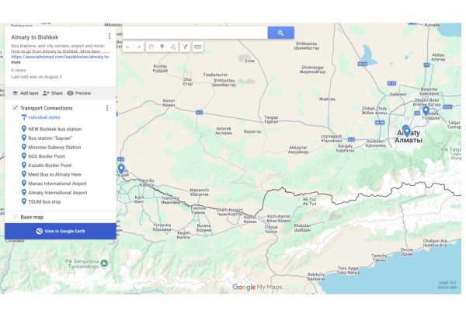Image resolution: width=466 pixels, height=311 pixels.
Task: Select the measure distances ruler tool
Action: (197, 47)
